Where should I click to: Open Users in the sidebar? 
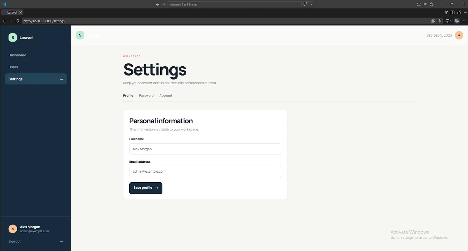coord(13,67)
